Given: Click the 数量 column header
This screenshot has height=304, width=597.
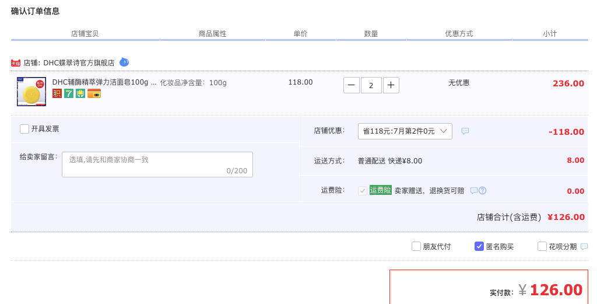Looking at the screenshot, I should (371, 33).
